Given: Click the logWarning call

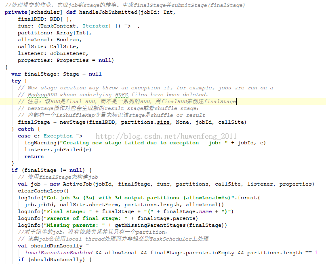Looking at the screenshot, I should point(40,143).
